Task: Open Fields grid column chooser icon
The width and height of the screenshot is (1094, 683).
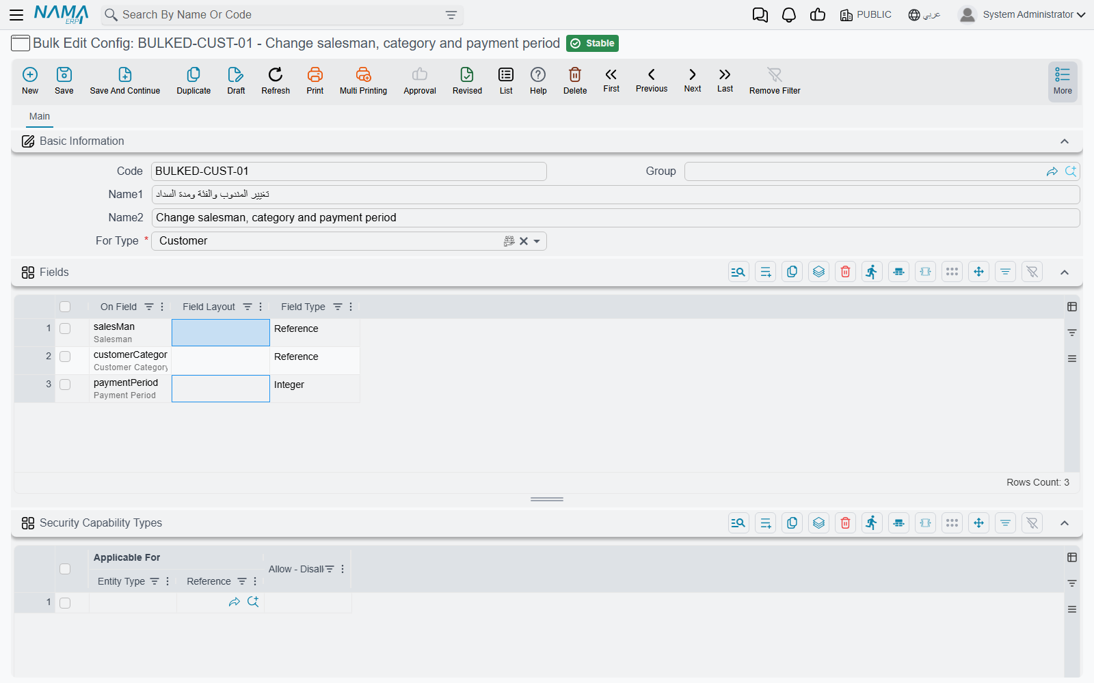Action: point(1072,307)
